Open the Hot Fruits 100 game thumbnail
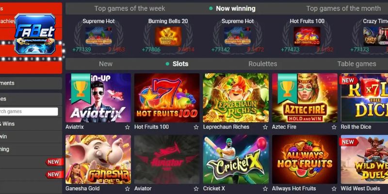 pyautogui.click(x=167, y=98)
